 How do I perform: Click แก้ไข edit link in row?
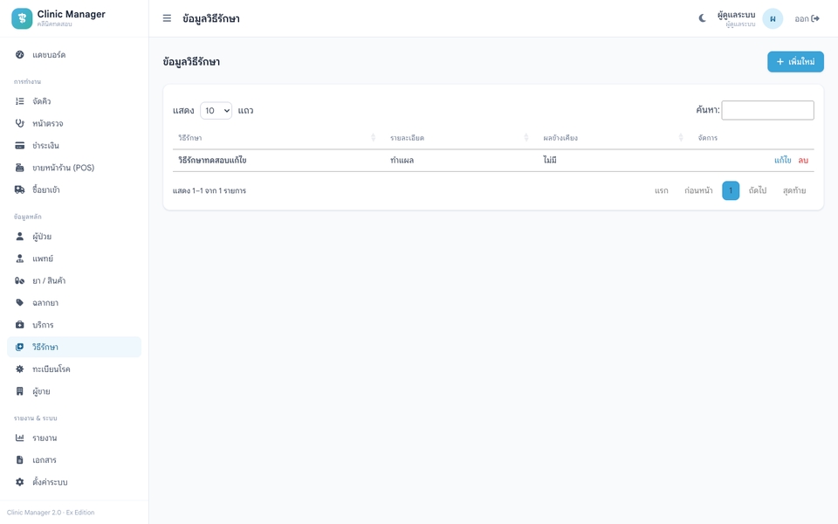pyautogui.click(x=782, y=160)
